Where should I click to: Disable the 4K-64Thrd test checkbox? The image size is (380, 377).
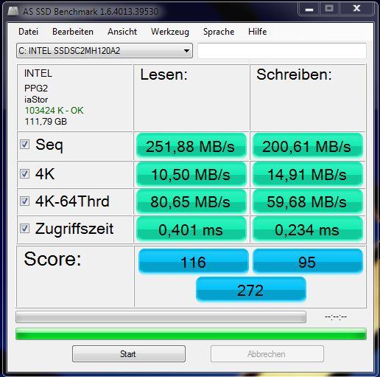click(24, 201)
